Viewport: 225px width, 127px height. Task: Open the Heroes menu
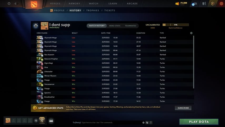point(55,4)
